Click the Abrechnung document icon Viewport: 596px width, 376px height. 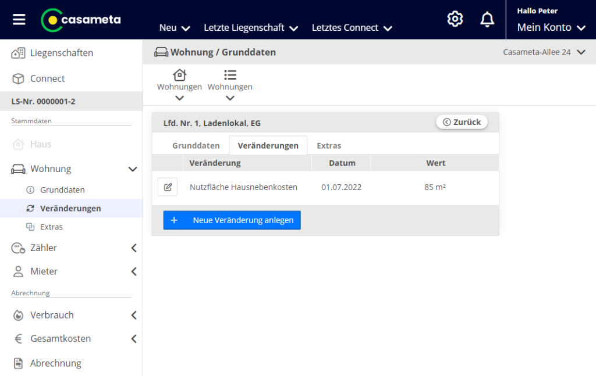[x=18, y=363]
